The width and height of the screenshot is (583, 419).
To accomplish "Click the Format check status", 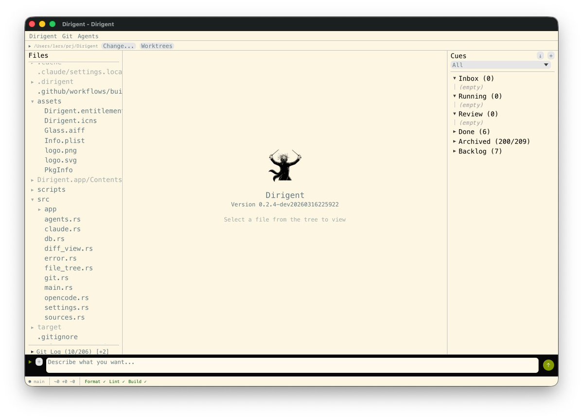I will 95,382.
